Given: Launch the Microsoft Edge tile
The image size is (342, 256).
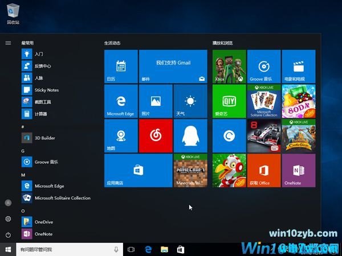Looking at the screenshot, I should [x=121, y=101].
